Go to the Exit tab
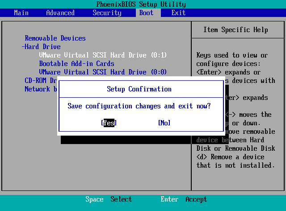Image resolution: width=286 pixels, height=211 pixels. 178,13
